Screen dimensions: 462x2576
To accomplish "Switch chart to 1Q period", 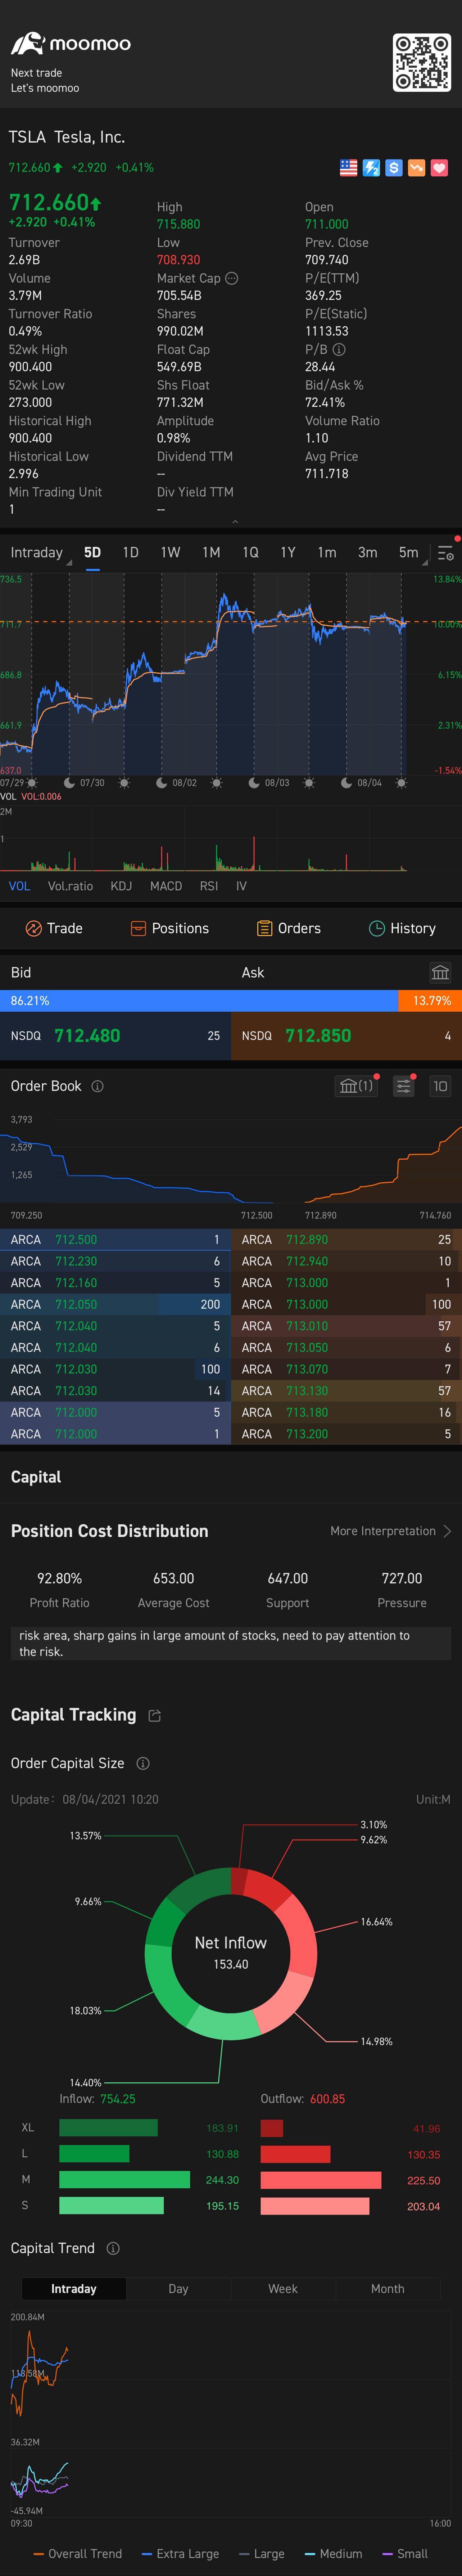I will click(x=250, y=553).
